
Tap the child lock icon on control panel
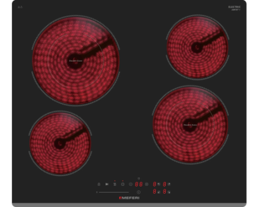point(99,184)
